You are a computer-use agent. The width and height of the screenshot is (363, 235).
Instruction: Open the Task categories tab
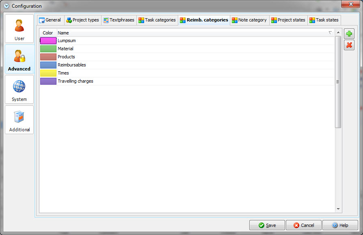(157, 20)
